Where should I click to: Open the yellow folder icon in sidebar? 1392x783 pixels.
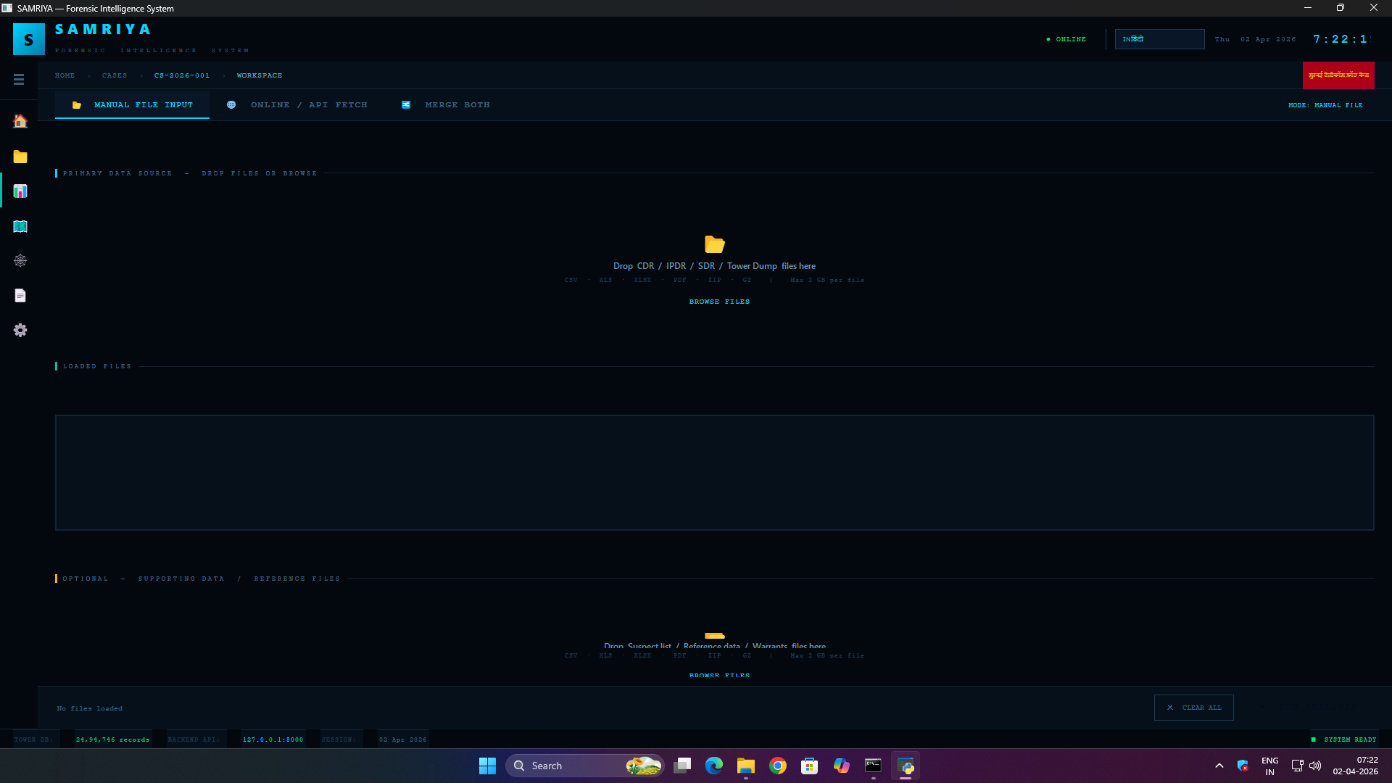(x=20, y=157)
